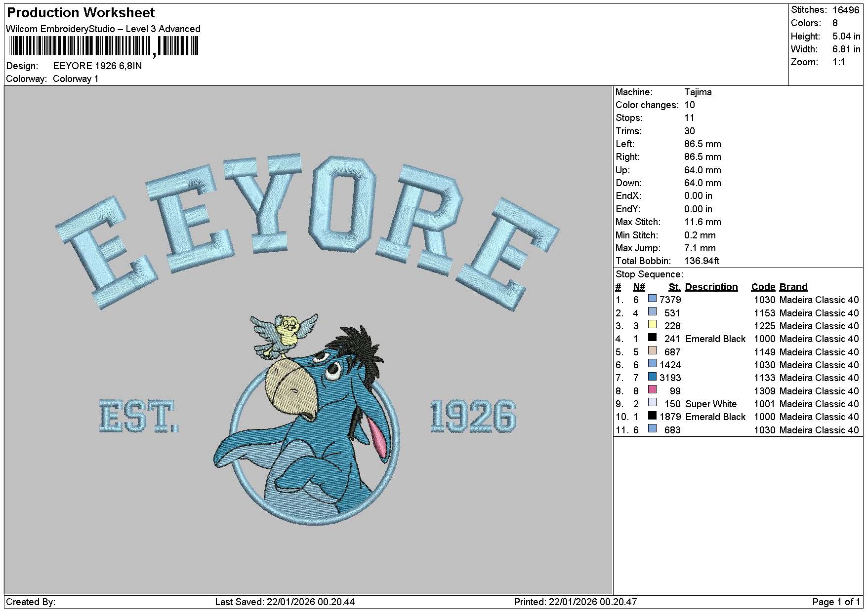Click the 'Printed' timestamp
Screen dimensions: 867x612
pyautogui.click(x=576, y=602)
